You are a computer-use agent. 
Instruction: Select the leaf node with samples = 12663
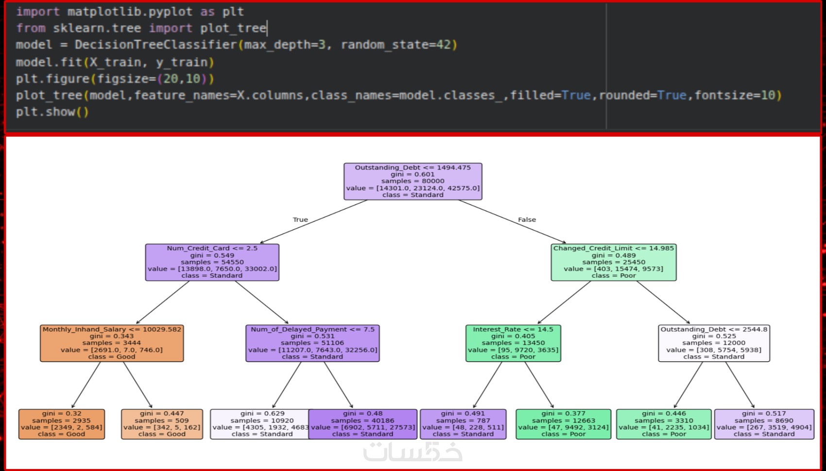pos(564,424)
